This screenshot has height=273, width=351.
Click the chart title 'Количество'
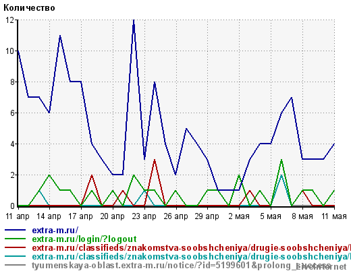[x=29, y=8]
